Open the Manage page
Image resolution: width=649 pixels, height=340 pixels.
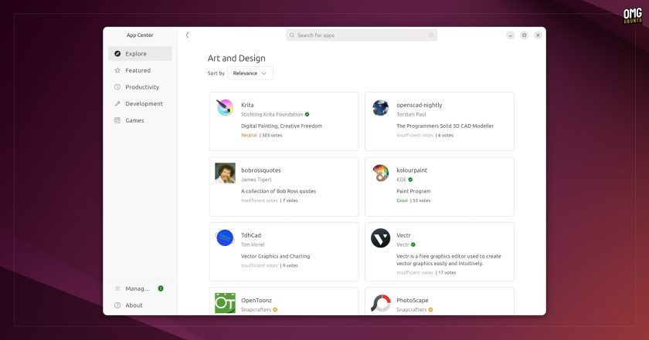click(140, 288)
